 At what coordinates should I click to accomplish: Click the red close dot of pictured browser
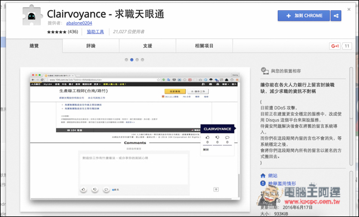pos(33,75)
